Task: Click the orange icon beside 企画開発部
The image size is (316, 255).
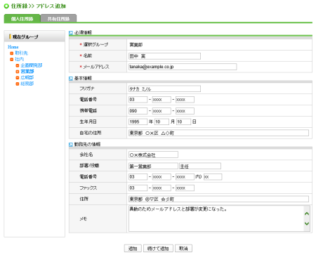Action: pyautogui.click(x=18, y=65)
